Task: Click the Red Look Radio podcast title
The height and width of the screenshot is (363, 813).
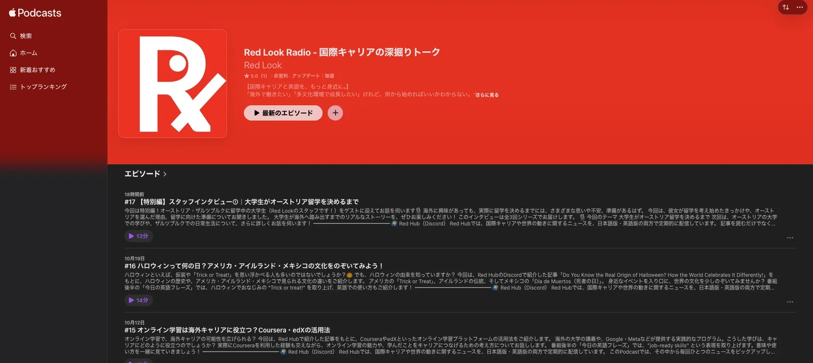Action: pos(342,52)
